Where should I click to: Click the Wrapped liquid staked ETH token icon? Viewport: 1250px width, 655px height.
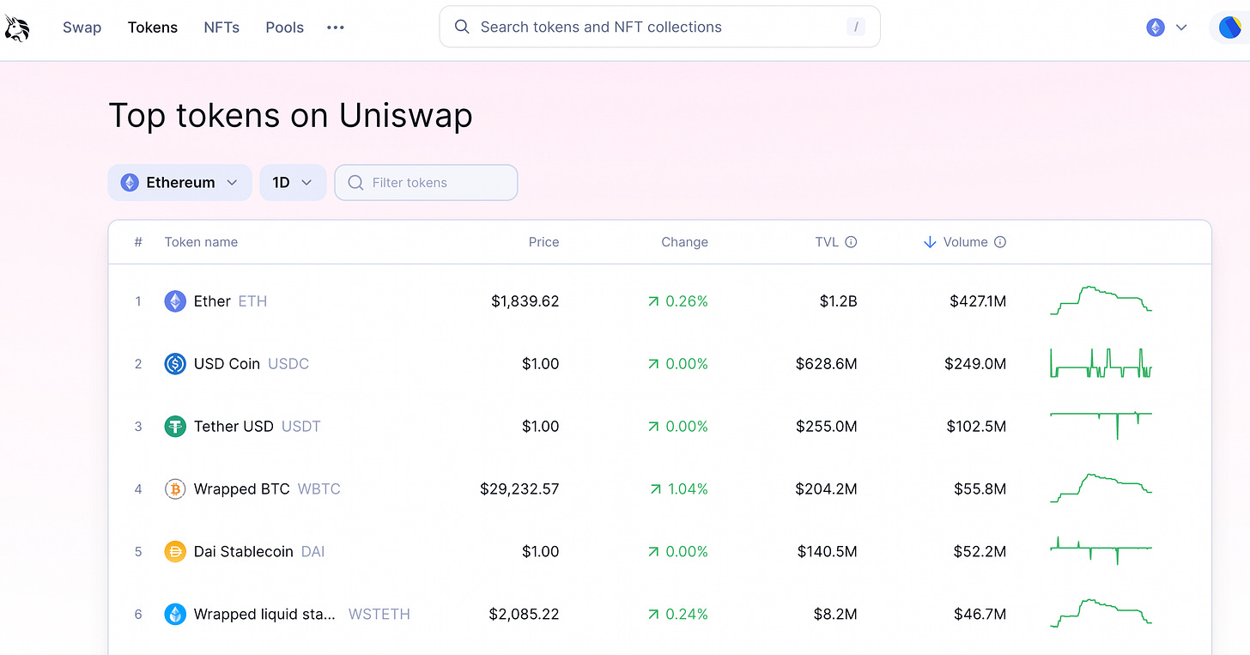coord(175,615)
